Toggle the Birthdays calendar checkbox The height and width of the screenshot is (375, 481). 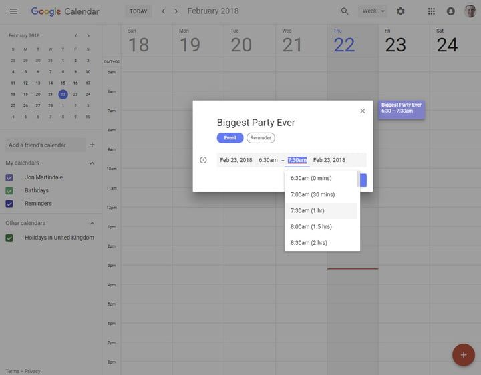coord(9,190)
